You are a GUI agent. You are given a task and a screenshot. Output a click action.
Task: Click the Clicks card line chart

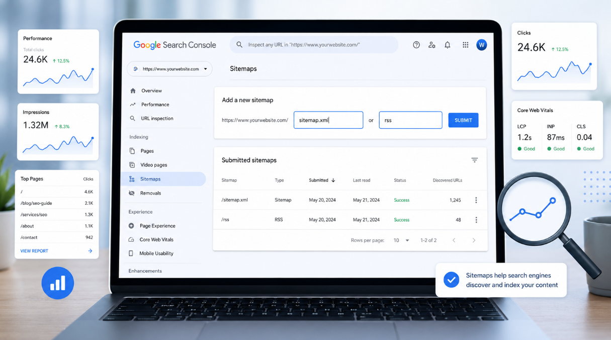click(x=554, y=72)
